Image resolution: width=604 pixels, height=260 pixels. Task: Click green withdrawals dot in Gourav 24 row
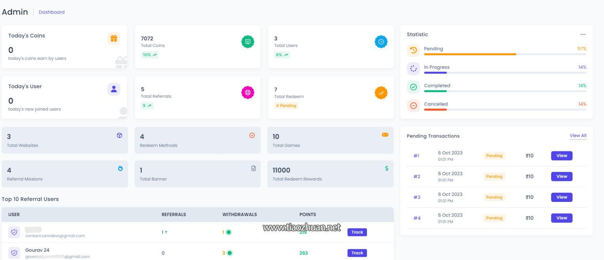[x=230, y=253]
